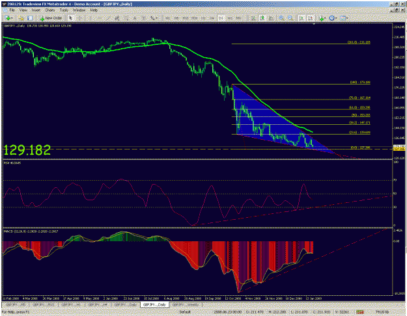Switch chart to H4 timeframe button
This screenshot has height=316, width=407.
(x=212, y=18)
